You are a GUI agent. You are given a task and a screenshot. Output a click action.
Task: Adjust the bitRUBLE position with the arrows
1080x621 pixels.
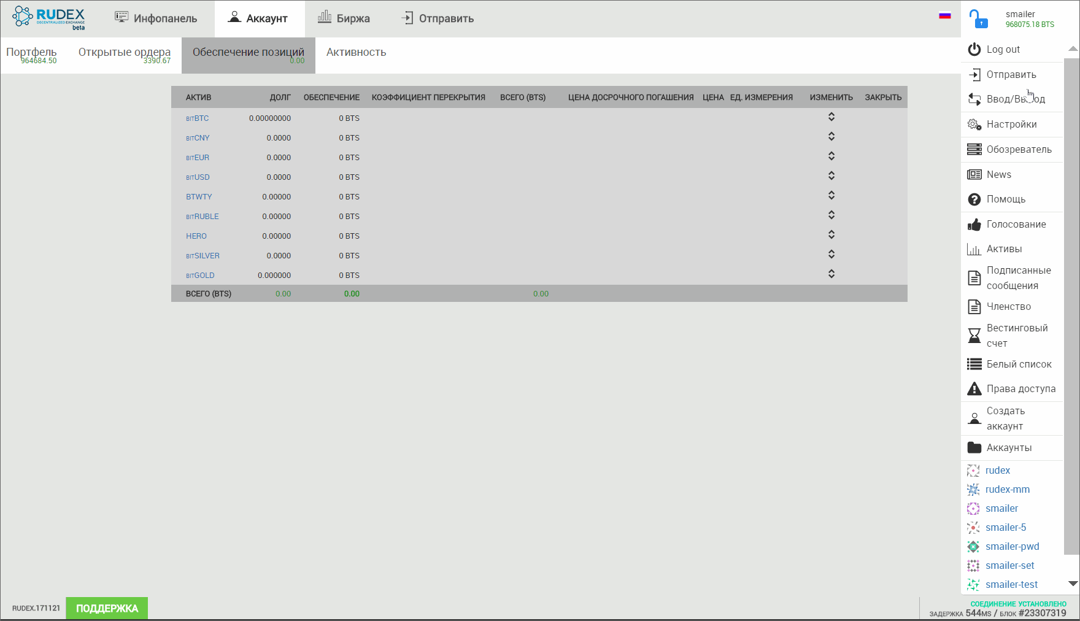click(831, 215)
